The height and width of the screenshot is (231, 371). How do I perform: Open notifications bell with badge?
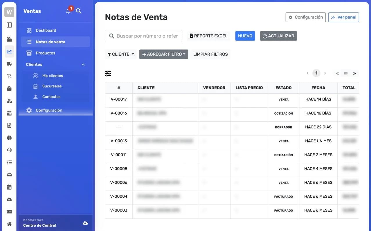[69, 11]
